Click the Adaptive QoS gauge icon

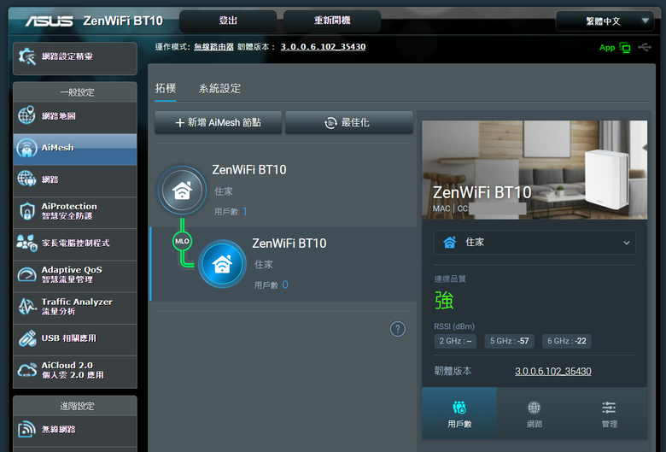coord(26,274)
